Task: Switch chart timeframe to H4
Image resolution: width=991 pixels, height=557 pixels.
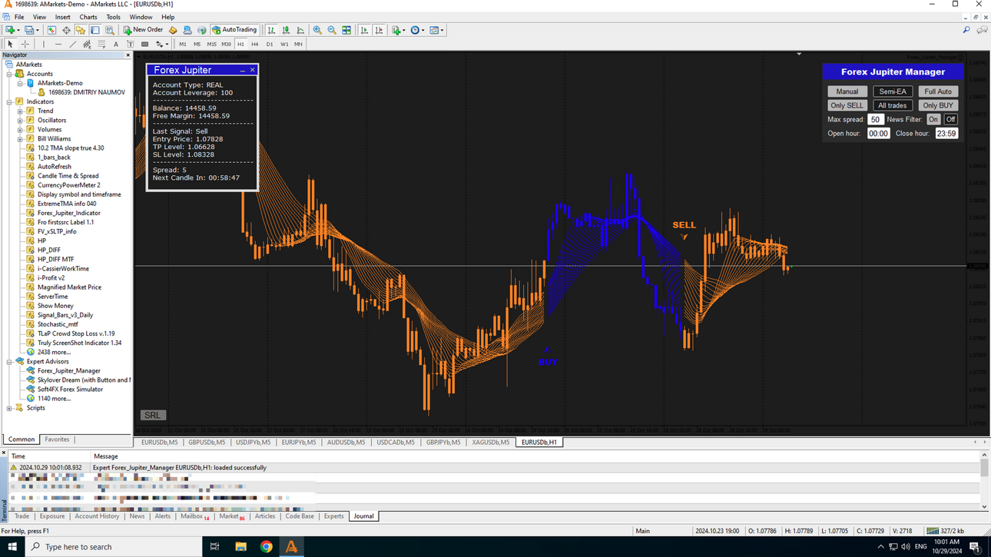Action: (x=255, y=45)
